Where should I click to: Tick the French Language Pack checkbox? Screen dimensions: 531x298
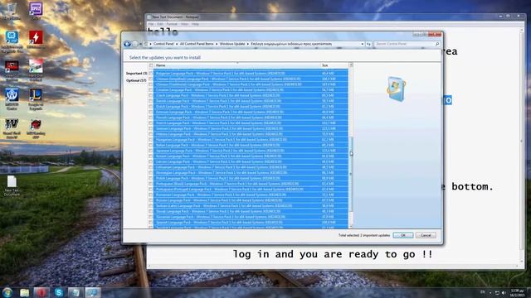pyautogui.click(x=151, y=123)
